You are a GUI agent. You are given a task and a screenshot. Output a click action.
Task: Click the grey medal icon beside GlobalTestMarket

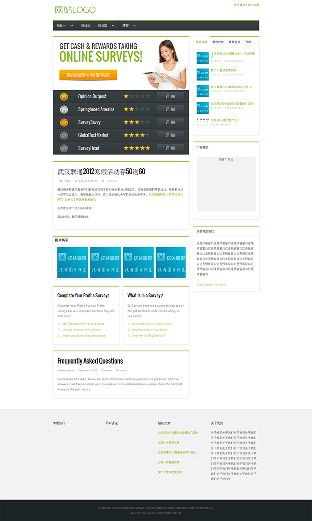[64, 135]
